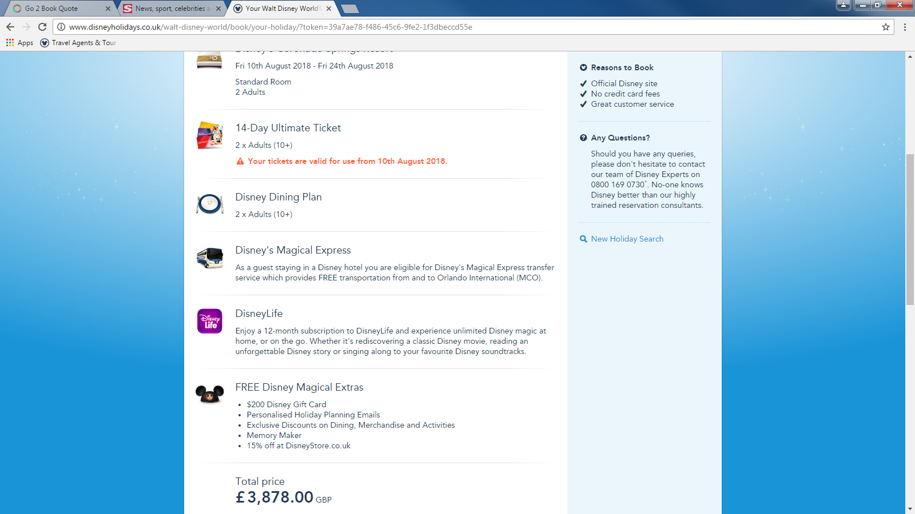This screenshot has height=514, width=915.
Task: Click the Personalised Holiday Planning Emails item
Action: pos(313,415)
